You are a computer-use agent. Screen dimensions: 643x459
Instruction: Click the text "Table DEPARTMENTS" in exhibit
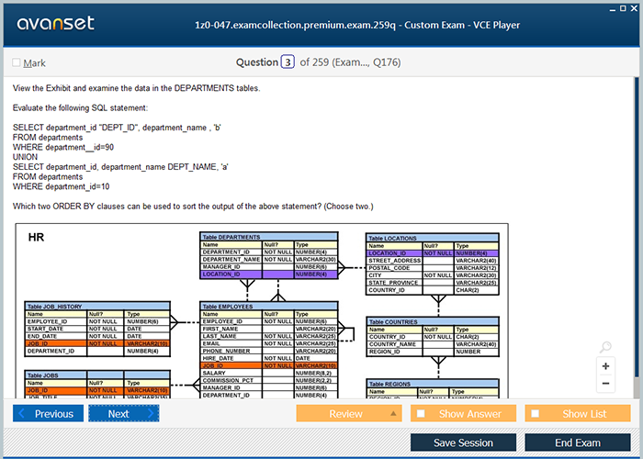(231, 237)
